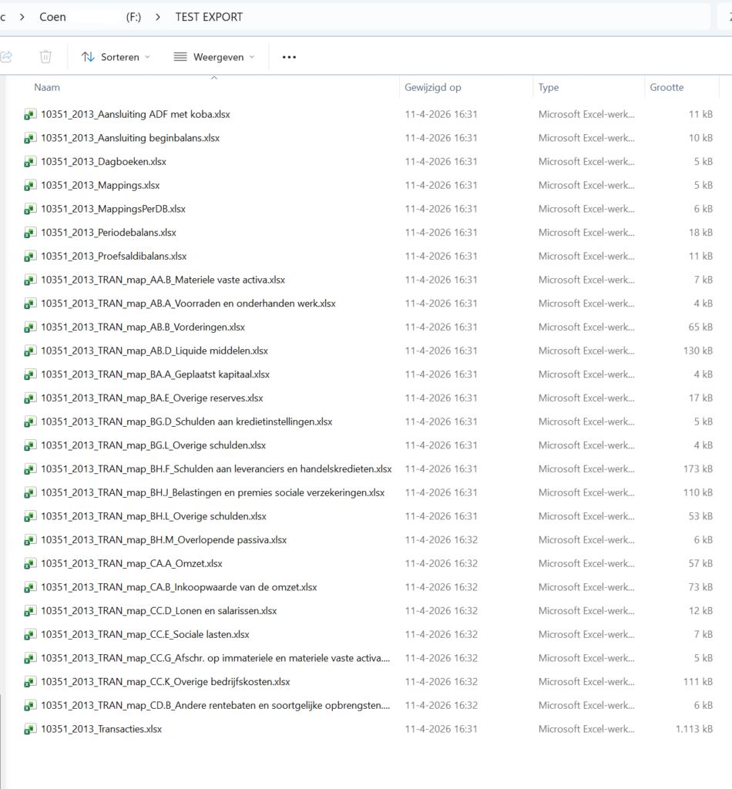Click Excel icon of Transacties.xlsx file
732x789 pixels.
pyautogui.click(x=30, y=729)
